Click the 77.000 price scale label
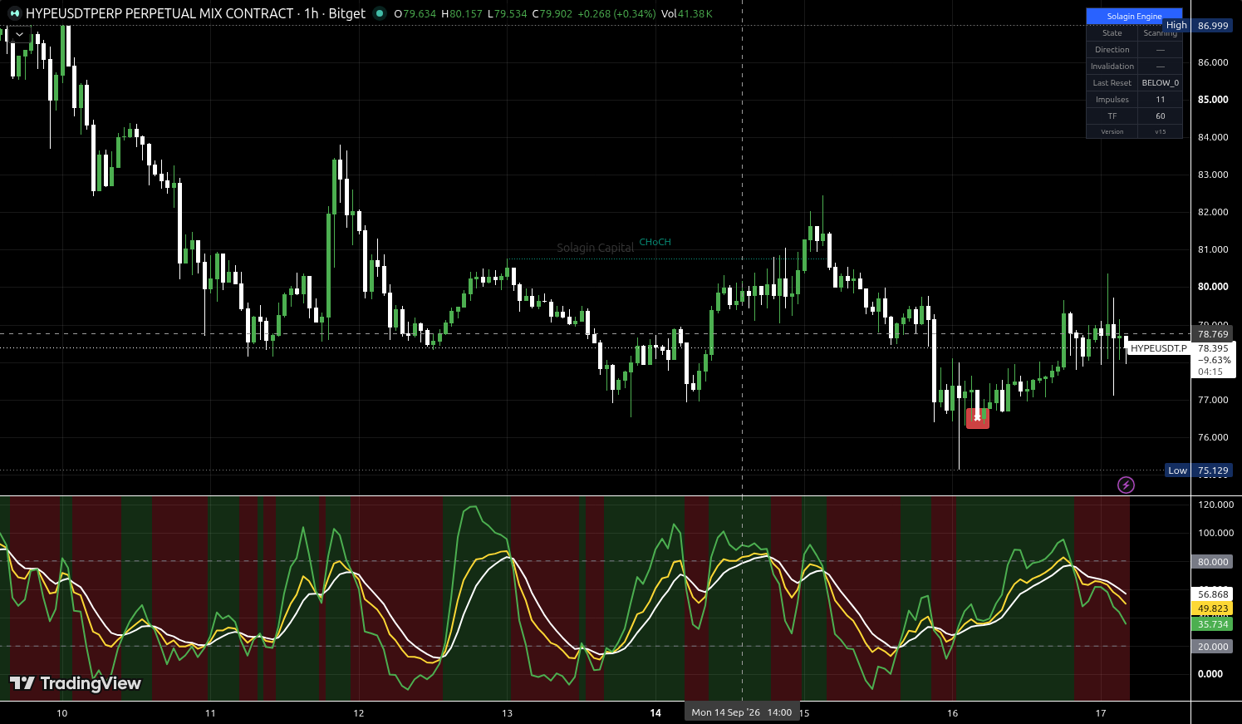The height and width of the screenshot is (724, 1242). [x=1213, y=400]
